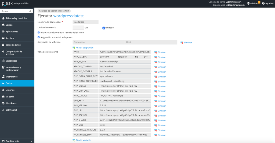Click the Advisor owl icon
This screenshot has height=143, width=275.
coord(248,3)
